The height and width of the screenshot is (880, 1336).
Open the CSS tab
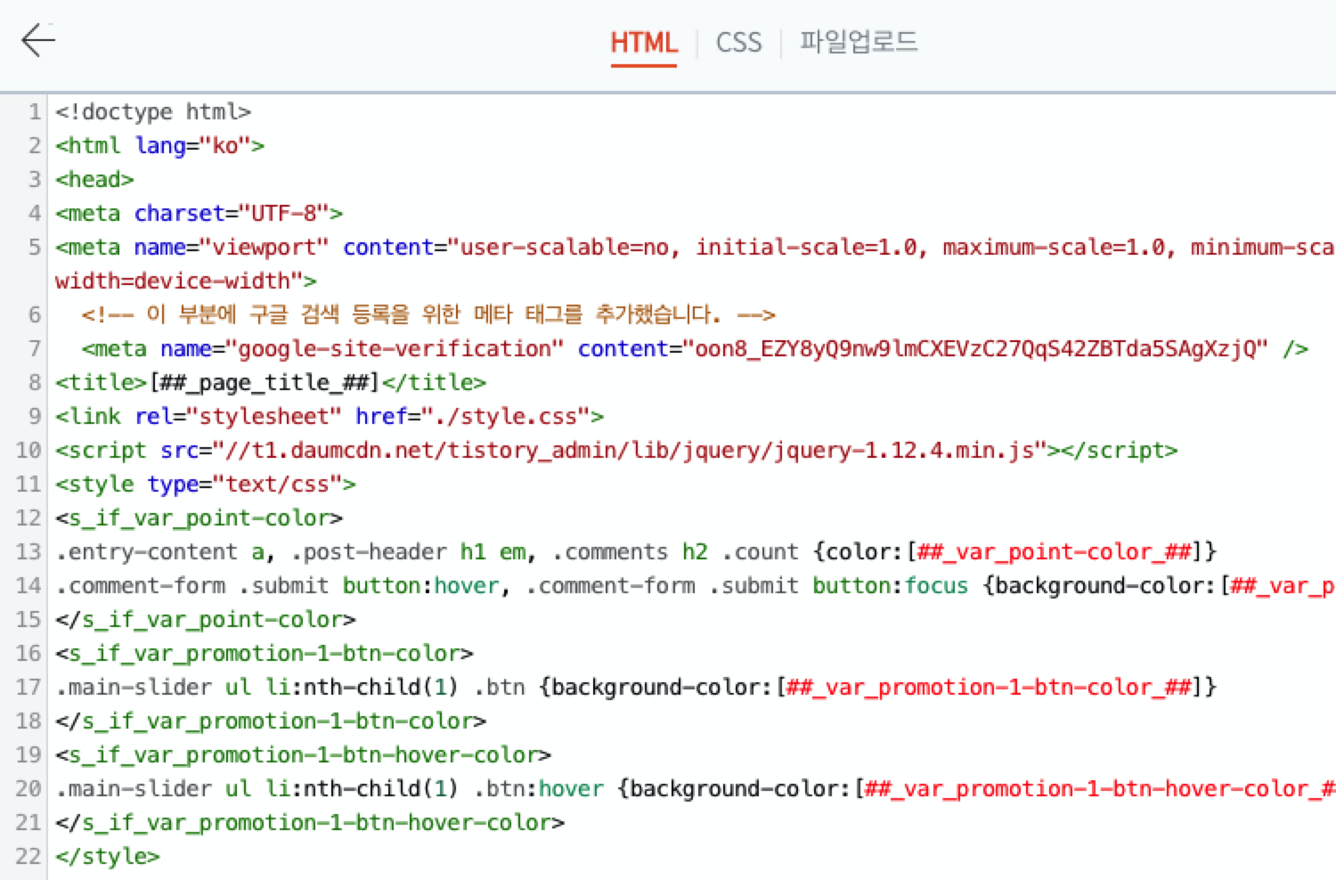pyautogui.click(x=739, y=42)
